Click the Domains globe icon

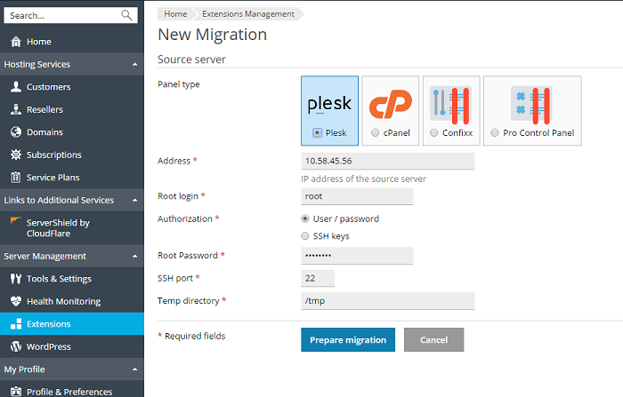pyautogui.click(x=15, y=132)
